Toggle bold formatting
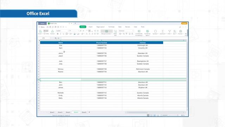 click(58, 34)
